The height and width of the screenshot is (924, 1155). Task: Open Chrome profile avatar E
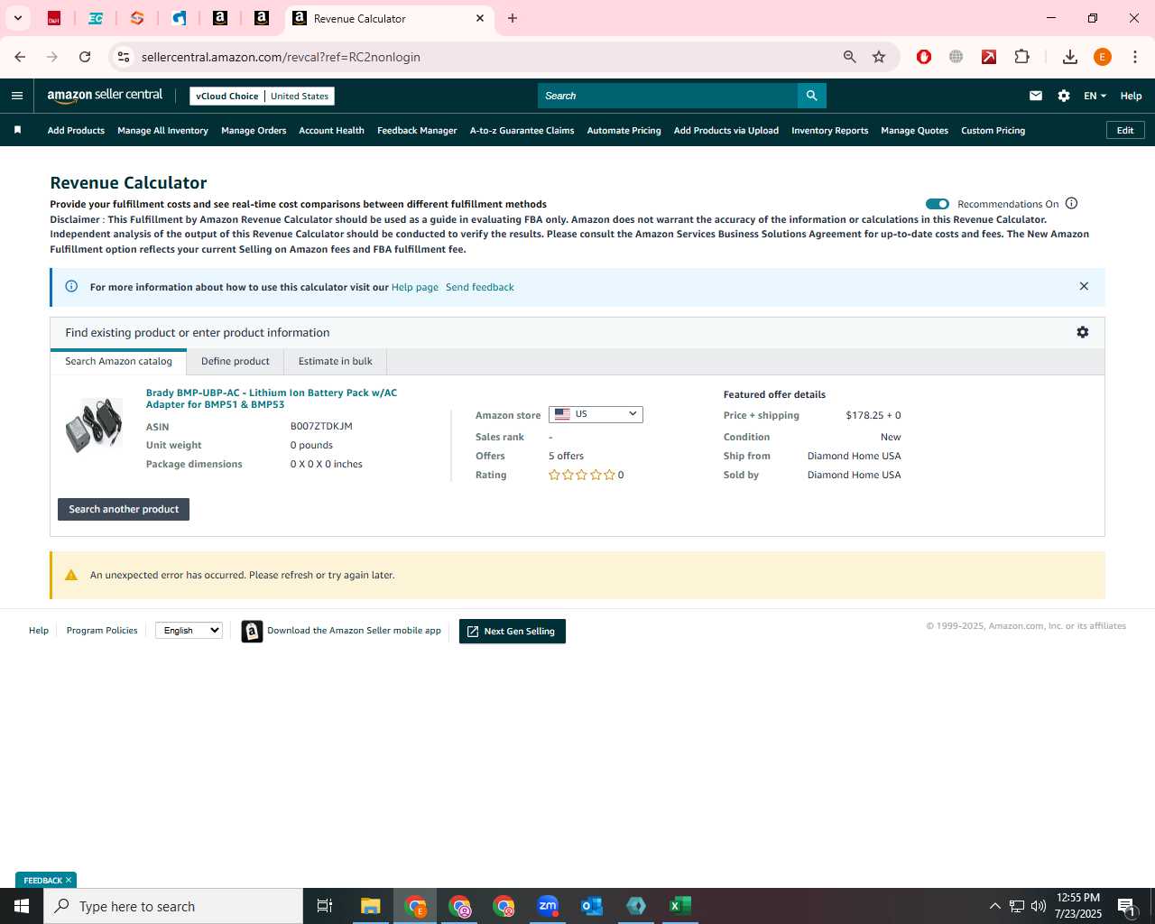(1103, 57)
